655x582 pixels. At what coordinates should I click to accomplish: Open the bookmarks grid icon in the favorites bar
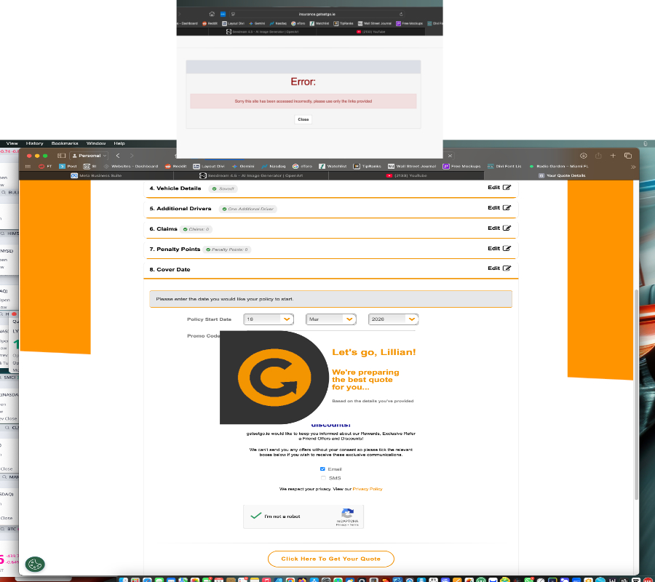[28, 166]
